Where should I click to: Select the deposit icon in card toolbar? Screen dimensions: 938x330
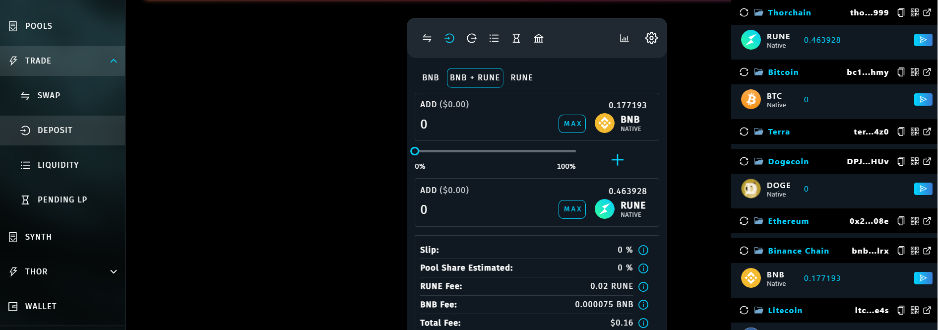(449, 38)
